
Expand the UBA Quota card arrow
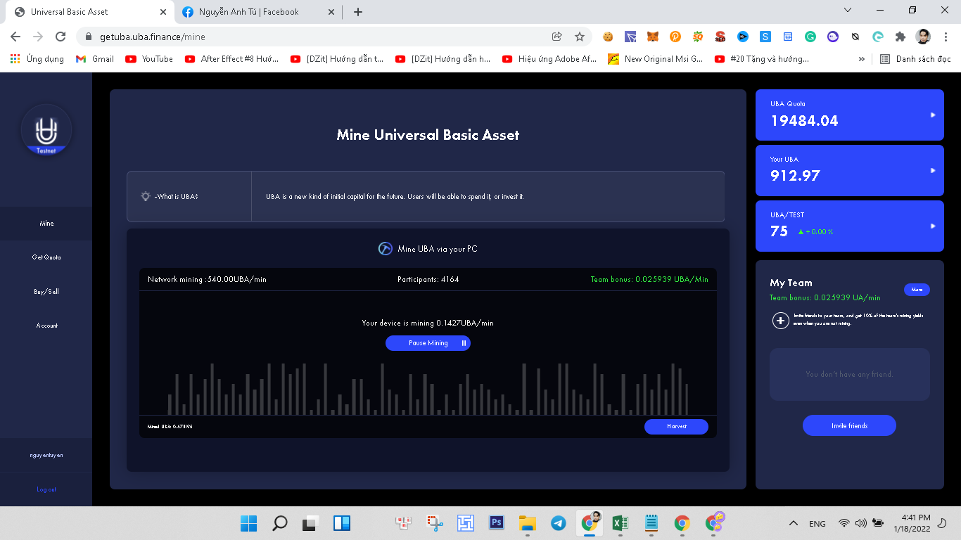pos(933,115)
